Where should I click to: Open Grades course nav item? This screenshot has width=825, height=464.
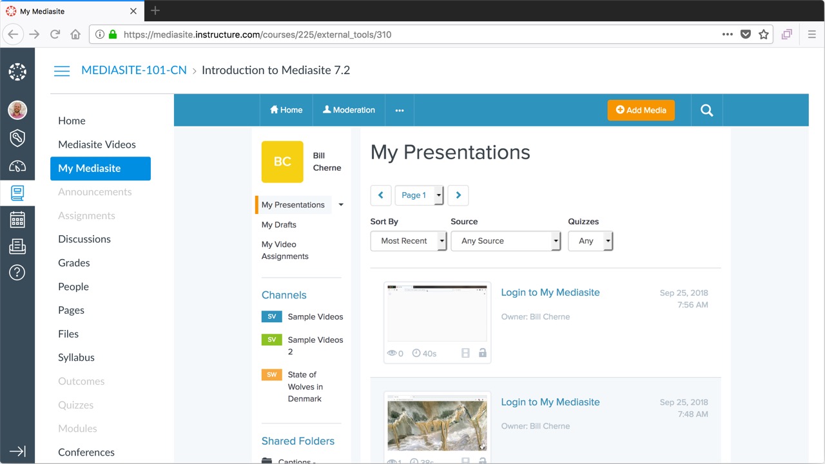[74, 263]
